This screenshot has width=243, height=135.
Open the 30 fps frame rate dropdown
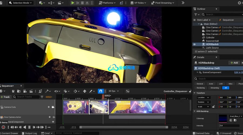pos(113,91)
